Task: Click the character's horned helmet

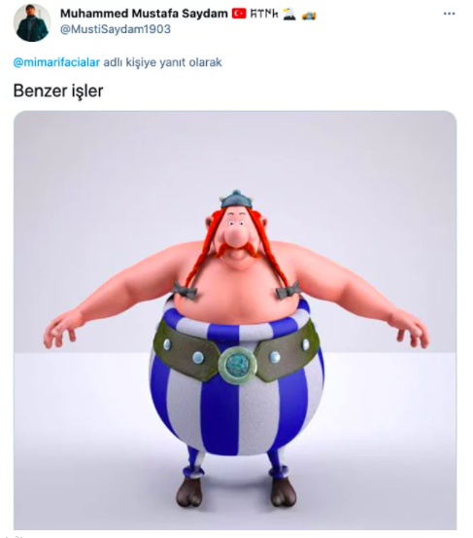Action: pos(236,198)
